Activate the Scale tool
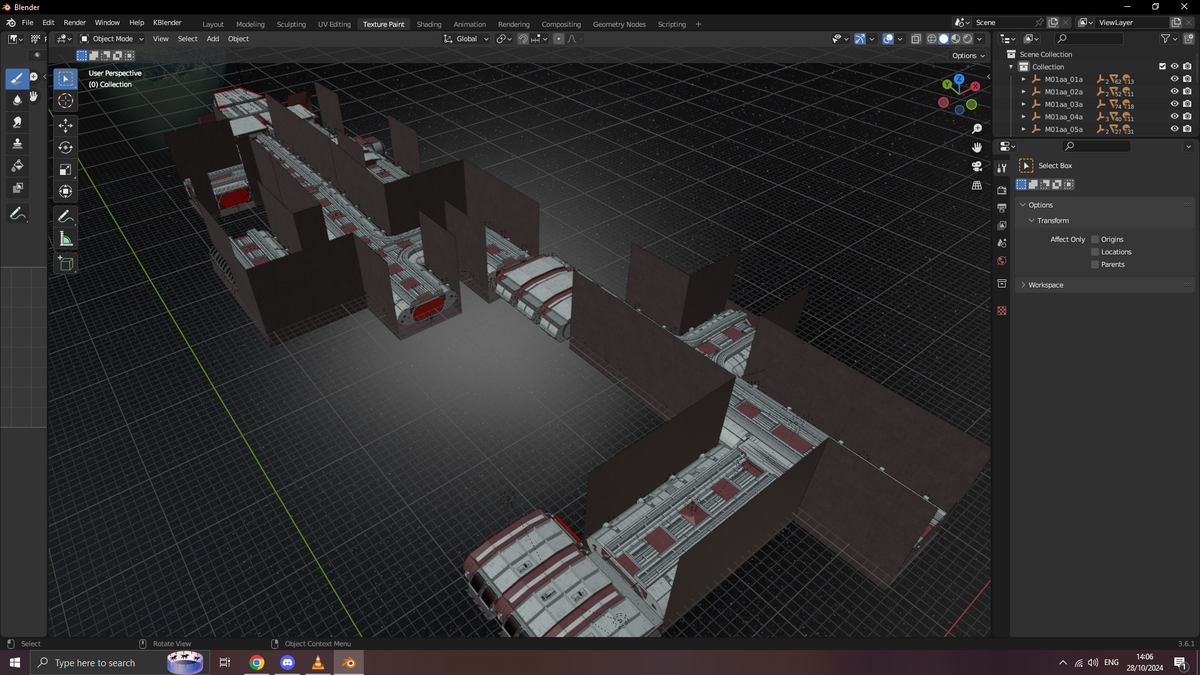The width and height of the screenshot is (1200, 675). [66, 169]
